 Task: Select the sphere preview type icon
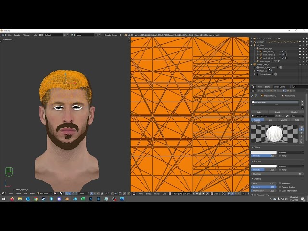point(302,130)
